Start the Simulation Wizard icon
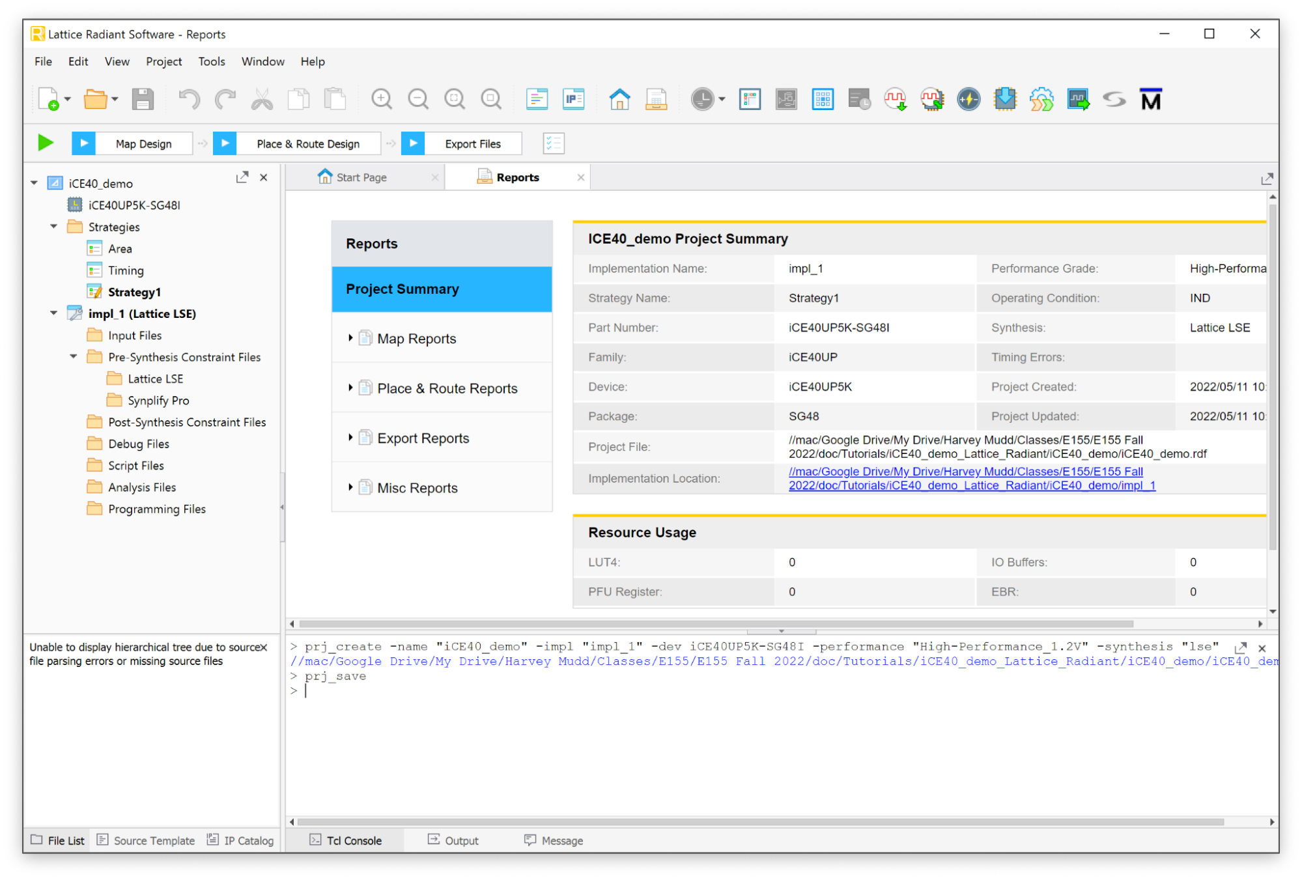Viewport: 1302px width, 880px height. (1078, 99)
